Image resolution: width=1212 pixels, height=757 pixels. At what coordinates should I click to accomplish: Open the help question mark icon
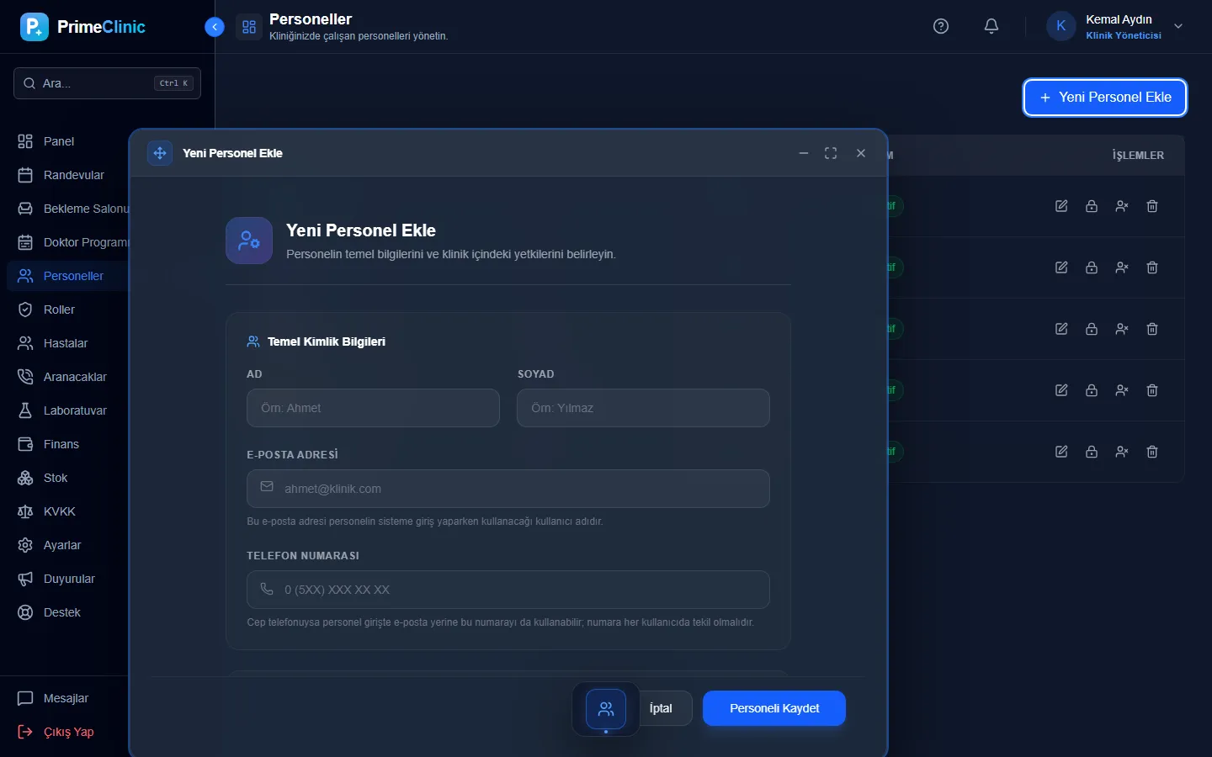pyautogui.click(x=941, y=26)
